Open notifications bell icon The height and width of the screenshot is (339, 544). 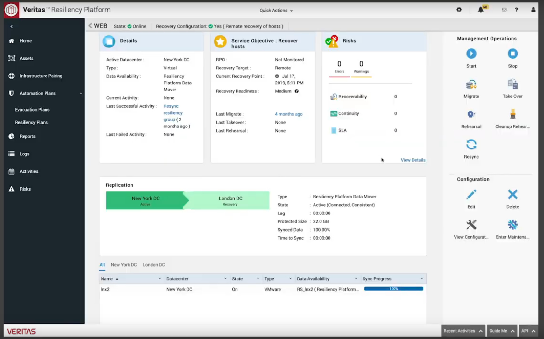[x=481, y=10]
